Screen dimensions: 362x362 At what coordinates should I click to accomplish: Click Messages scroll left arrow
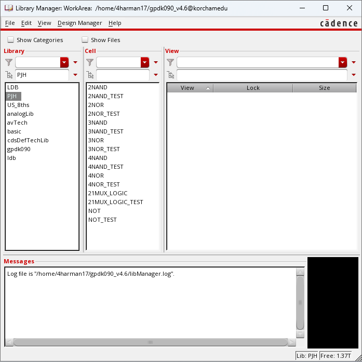[9, 342]
